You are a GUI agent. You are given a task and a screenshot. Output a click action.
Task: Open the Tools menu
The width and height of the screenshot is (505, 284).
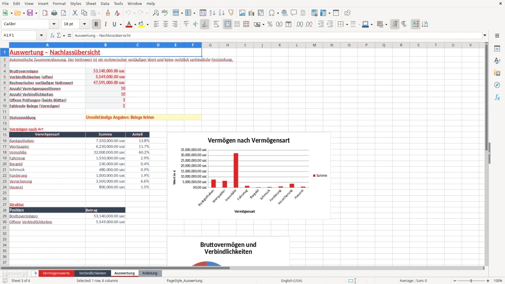click(x=118, y=3)
